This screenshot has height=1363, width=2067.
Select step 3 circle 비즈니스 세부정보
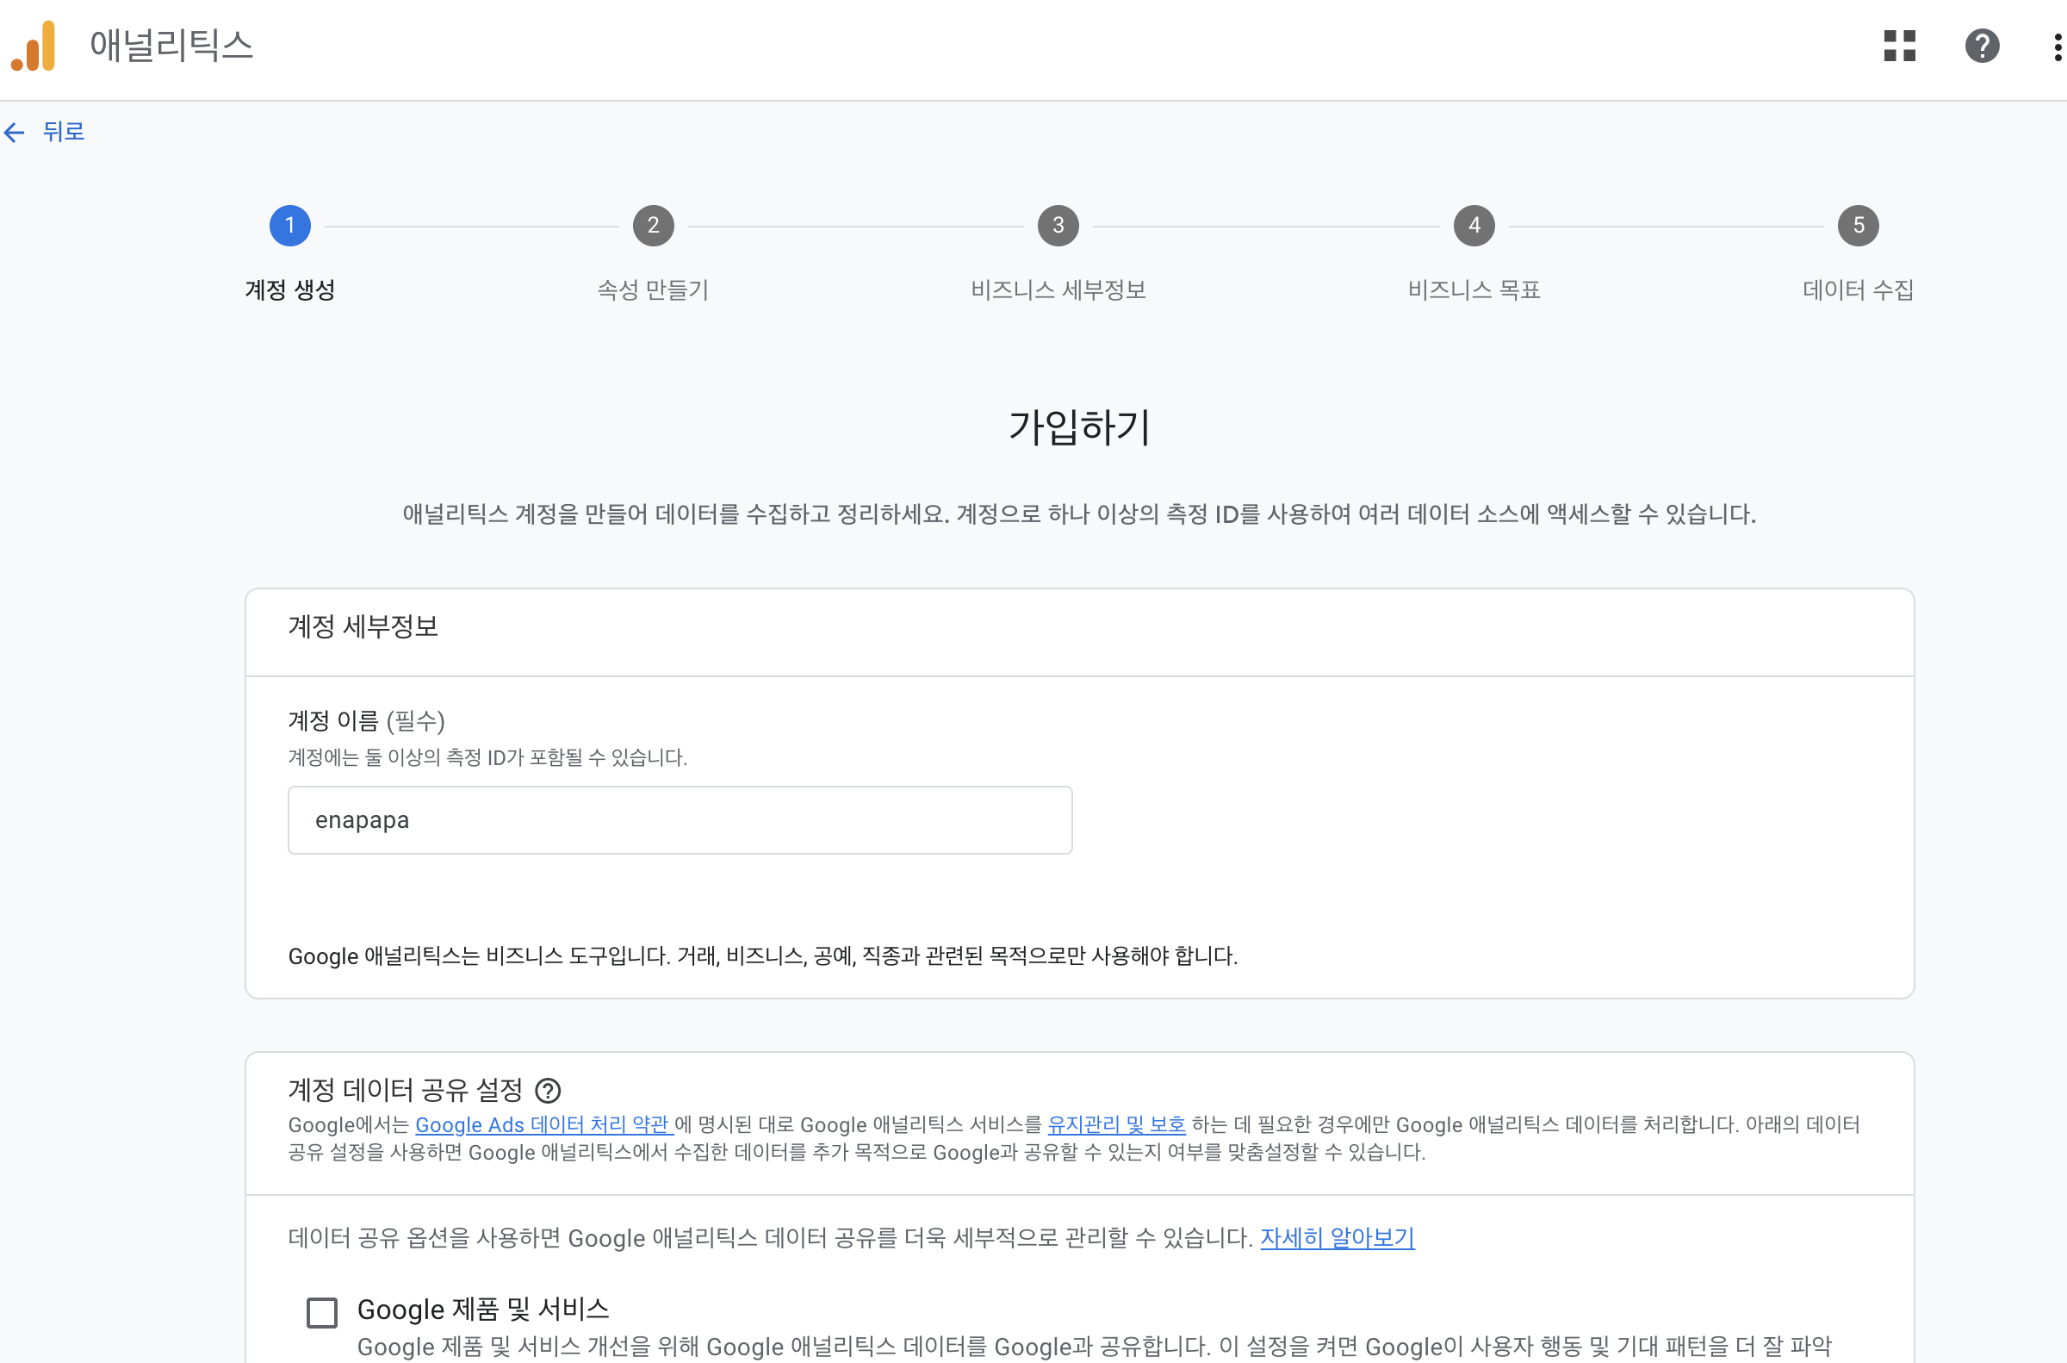coord(1058,226)
